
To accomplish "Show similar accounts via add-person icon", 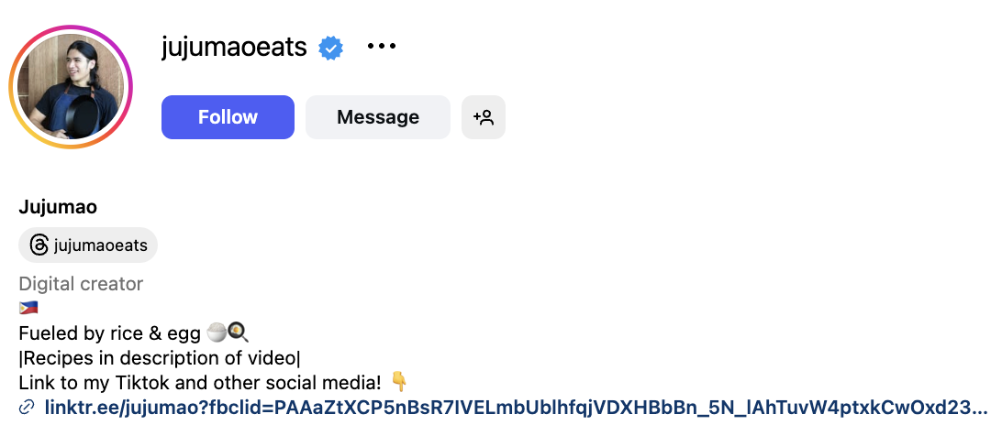I will [484, 117].
